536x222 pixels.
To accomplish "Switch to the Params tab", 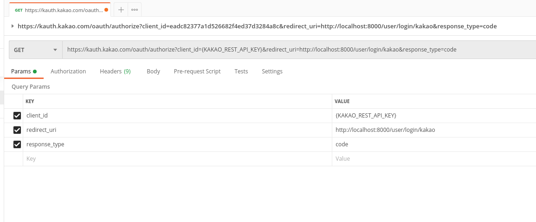I will [24, 72].
